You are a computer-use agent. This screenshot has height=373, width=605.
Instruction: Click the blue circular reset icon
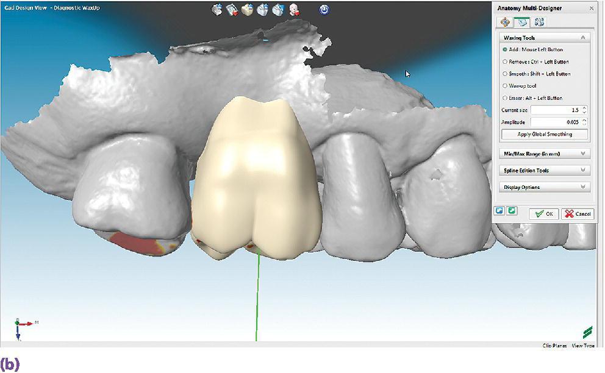click(x=324, y=9)
